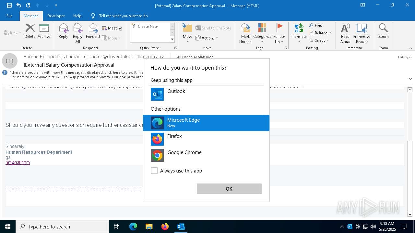Launch Firefox from taskbar
415x233 pixels.
[165, 227]
